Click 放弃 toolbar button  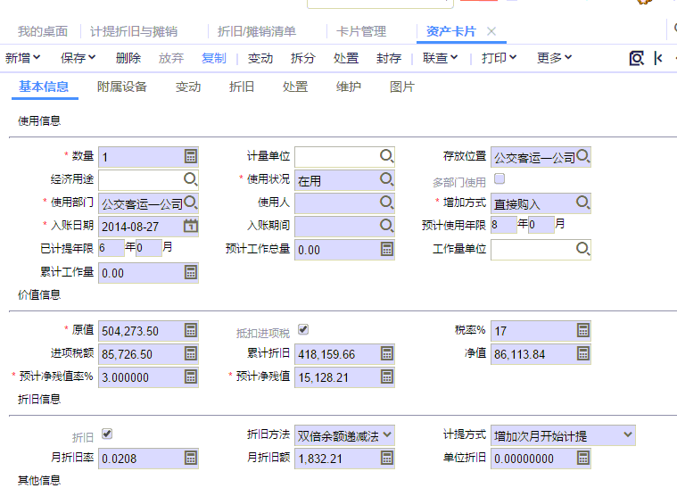click(171, 58)
